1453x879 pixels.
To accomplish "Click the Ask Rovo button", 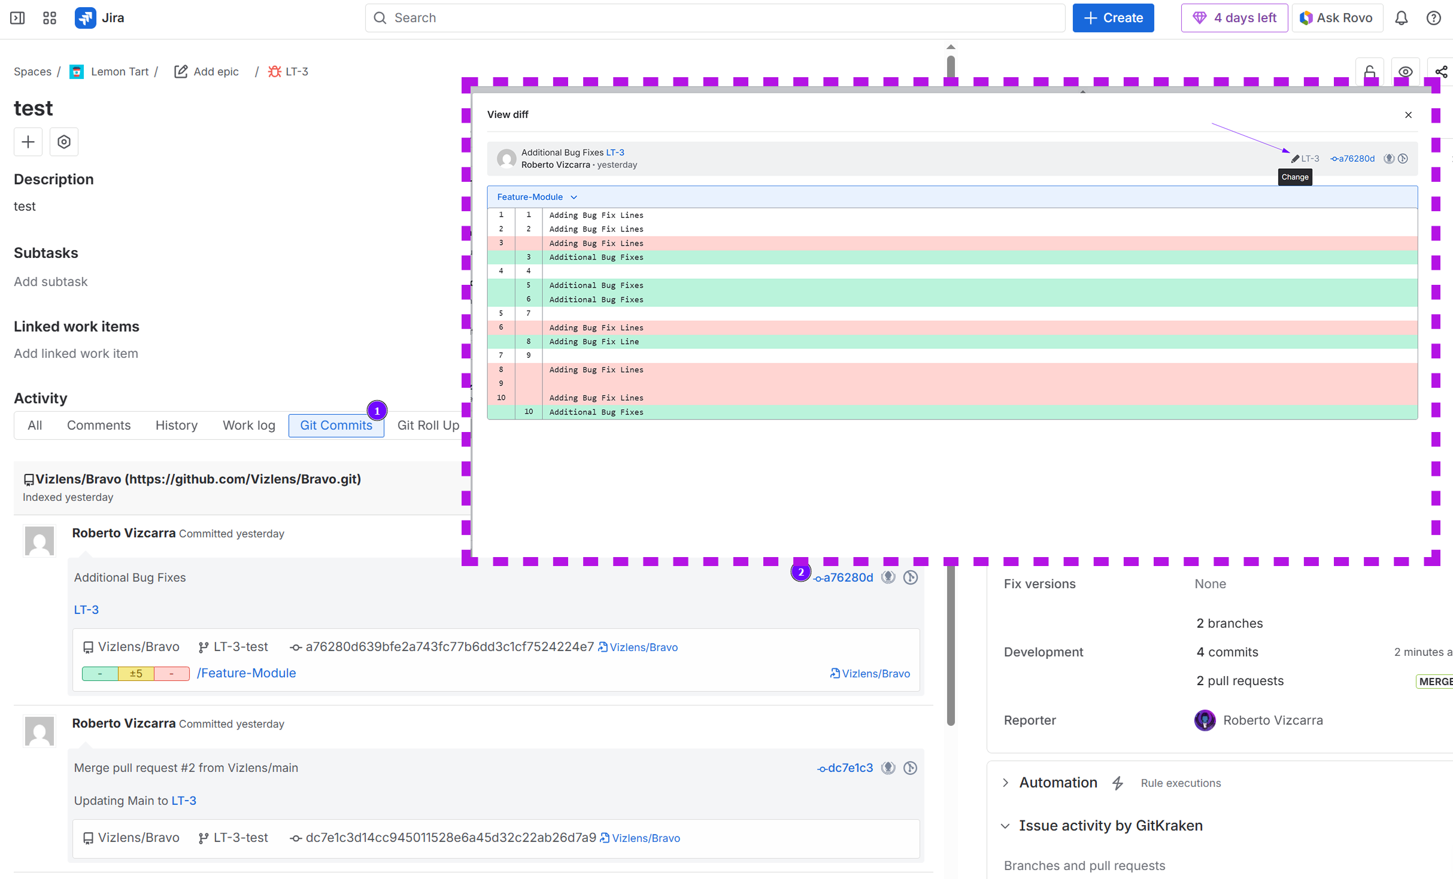I will [x=1336, y=18].
